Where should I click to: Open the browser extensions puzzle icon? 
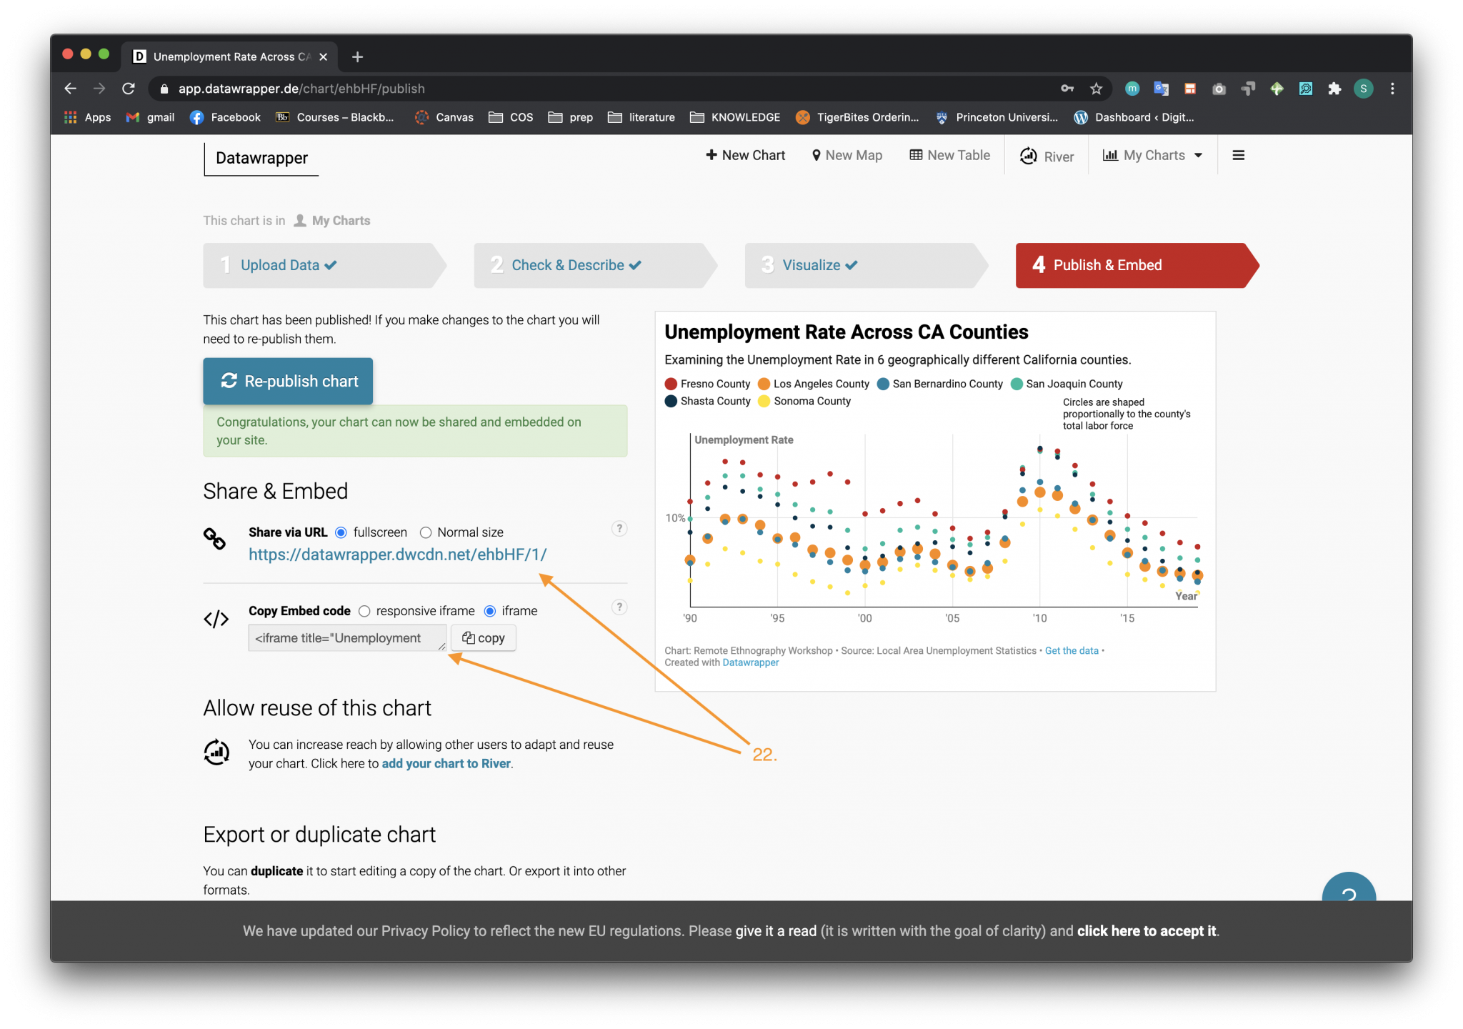[1334, 89]
